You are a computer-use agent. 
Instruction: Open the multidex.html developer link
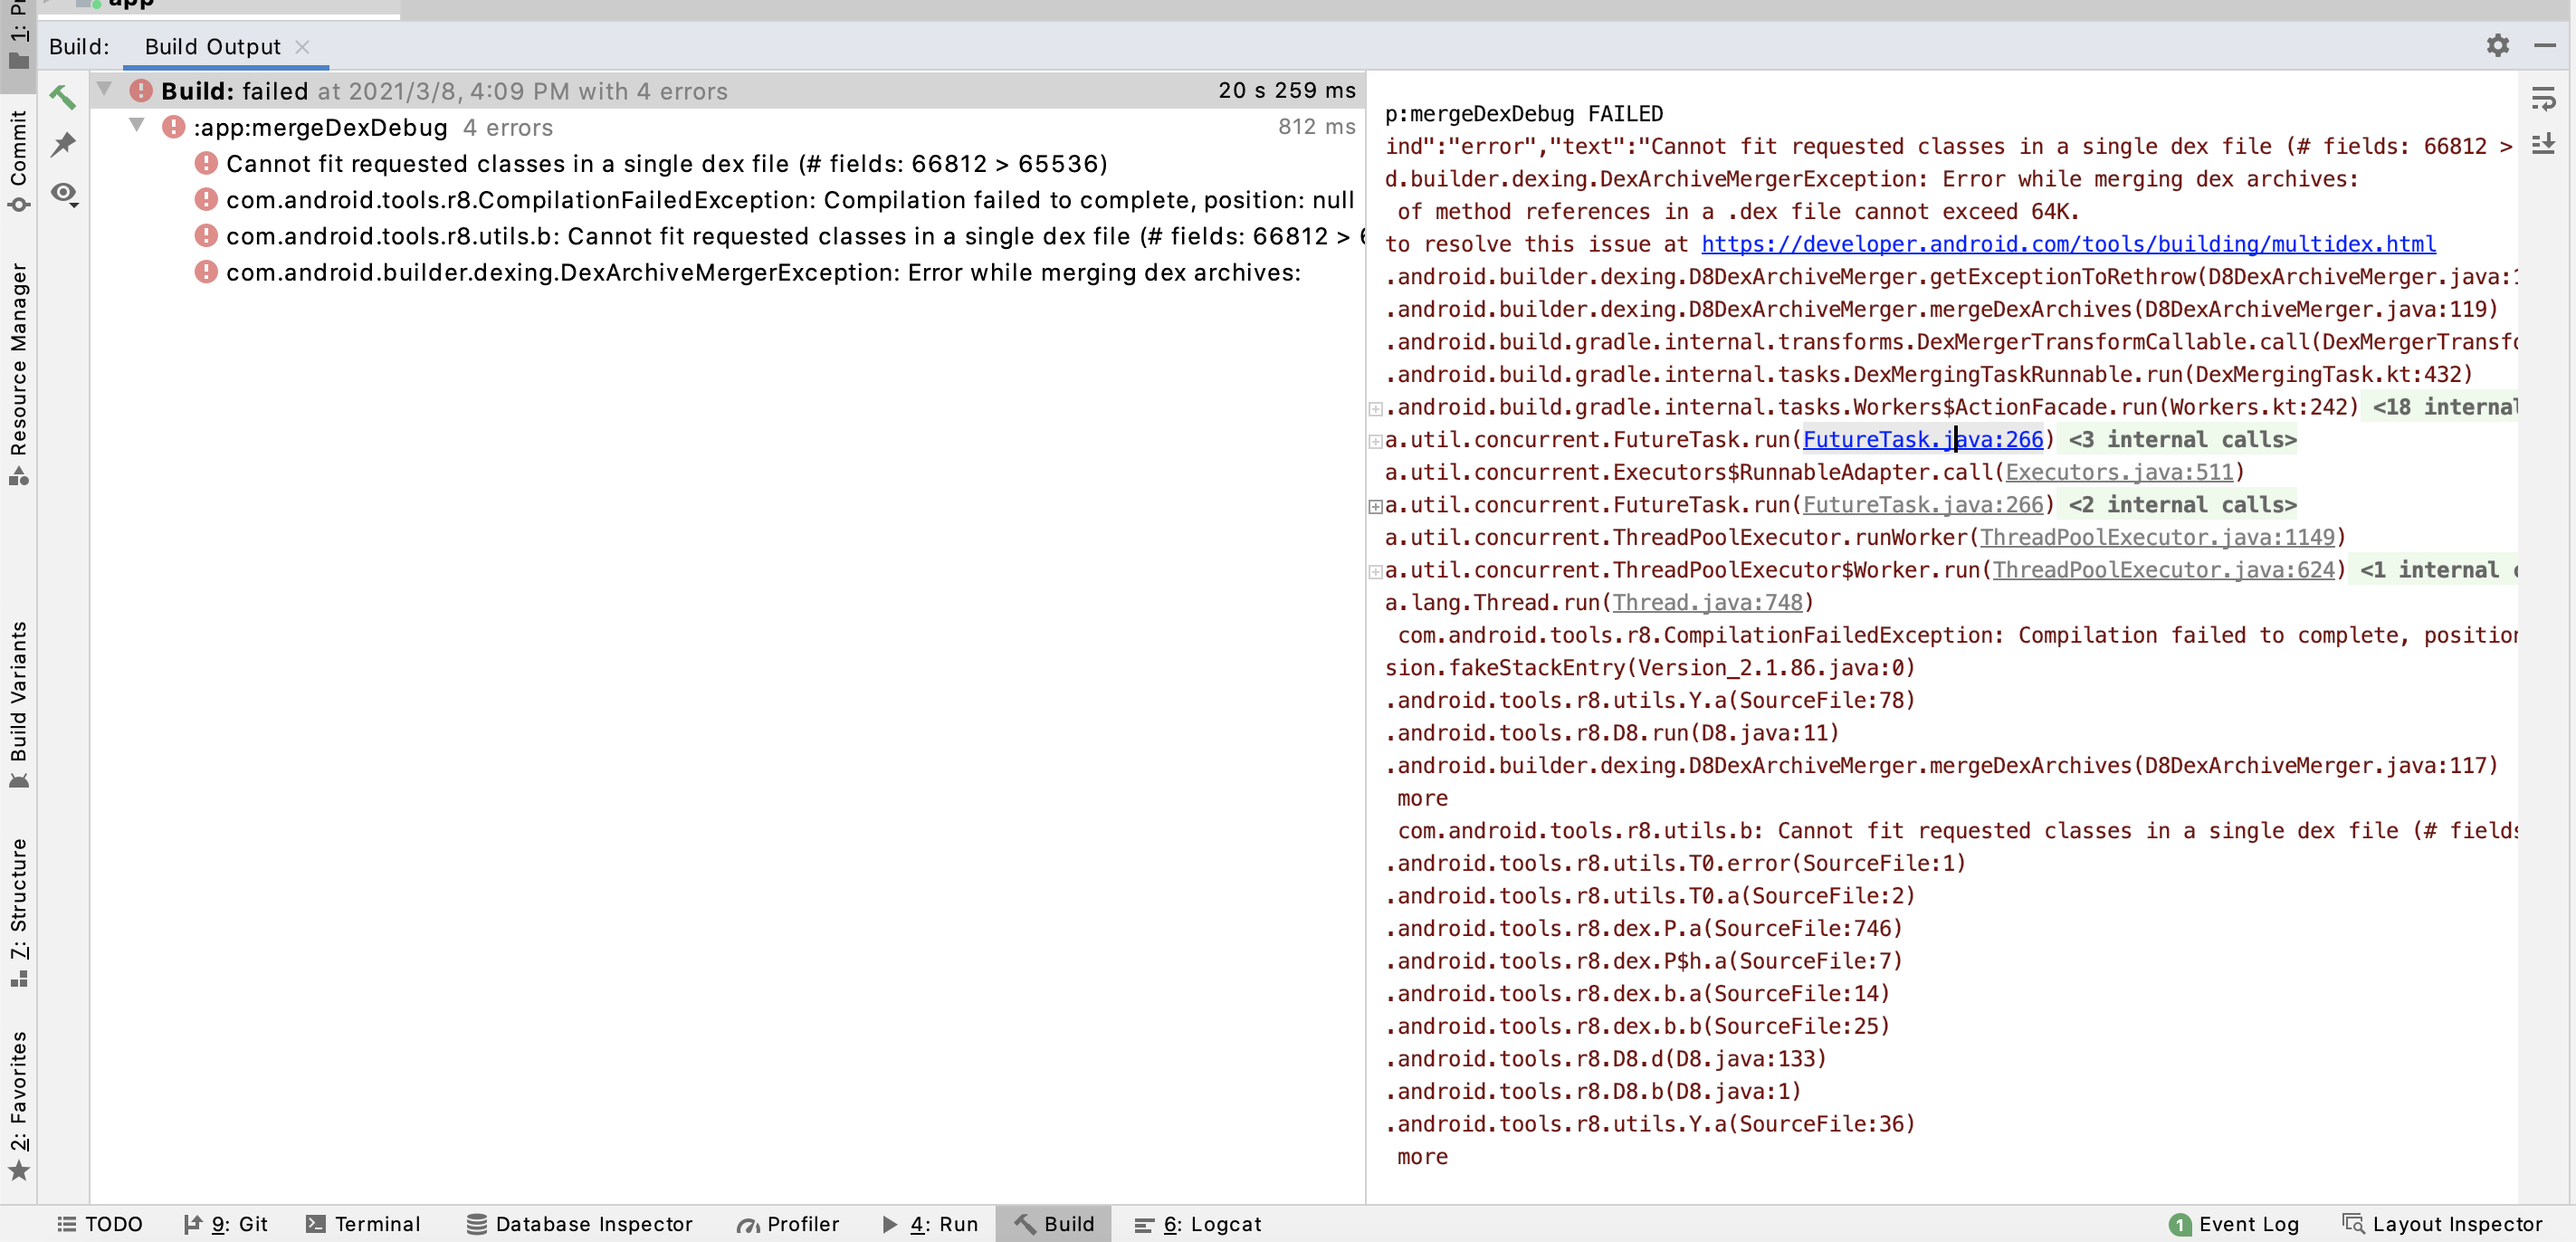point(2068,244)
